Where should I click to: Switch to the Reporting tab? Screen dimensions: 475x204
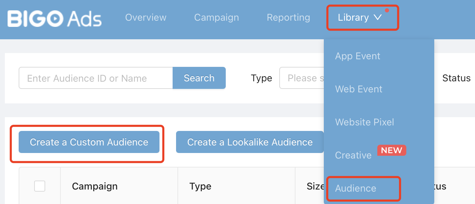(x=288, y=18)
